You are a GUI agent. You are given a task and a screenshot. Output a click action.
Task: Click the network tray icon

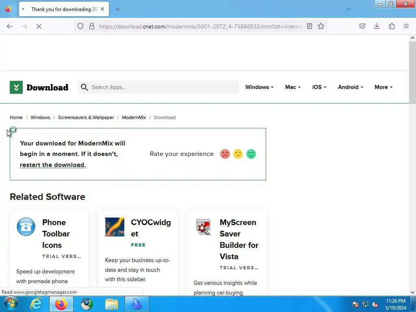coord(365,304)
